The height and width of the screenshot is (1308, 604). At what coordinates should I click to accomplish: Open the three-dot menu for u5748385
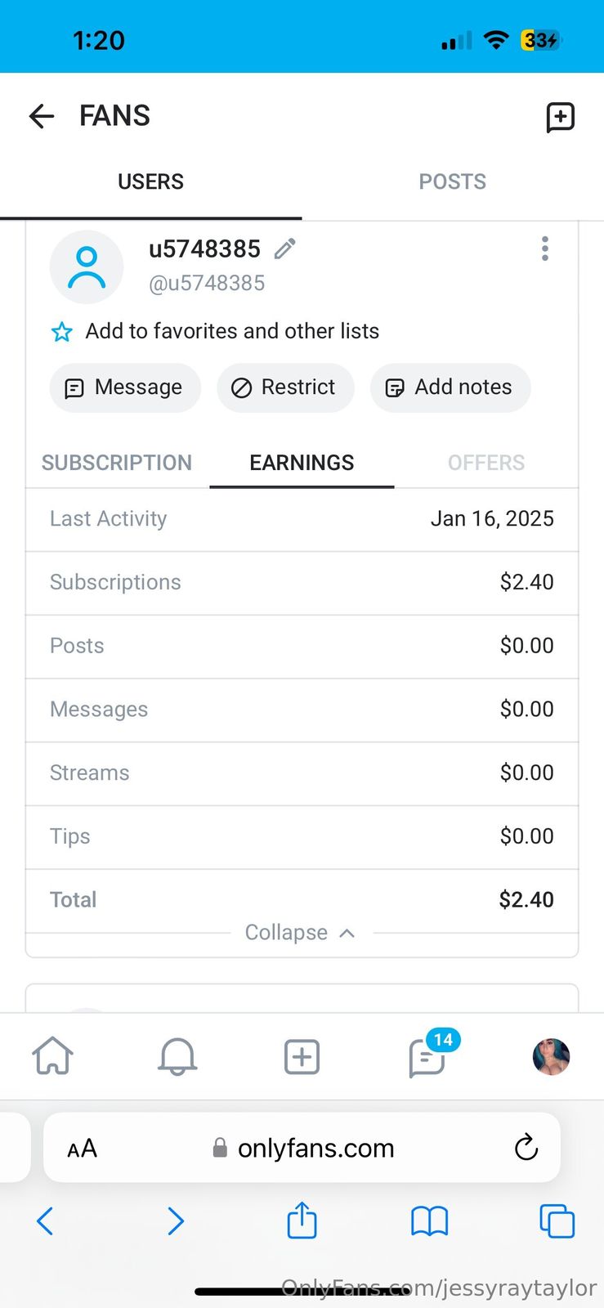tap(545, 249)
